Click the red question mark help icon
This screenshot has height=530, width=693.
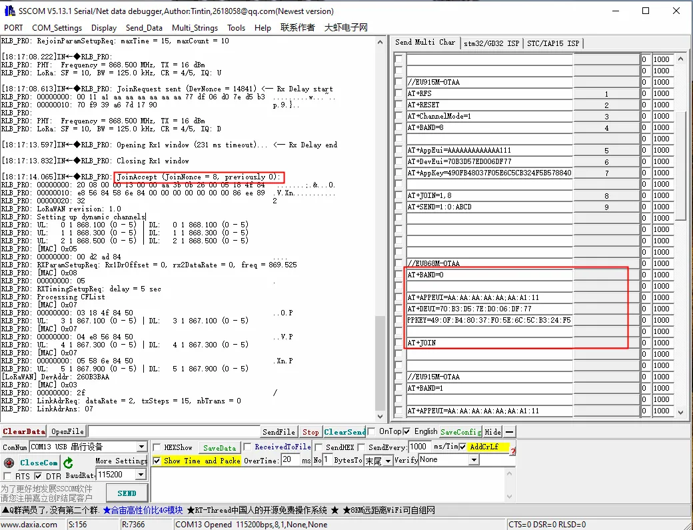(x=512, y=451)
